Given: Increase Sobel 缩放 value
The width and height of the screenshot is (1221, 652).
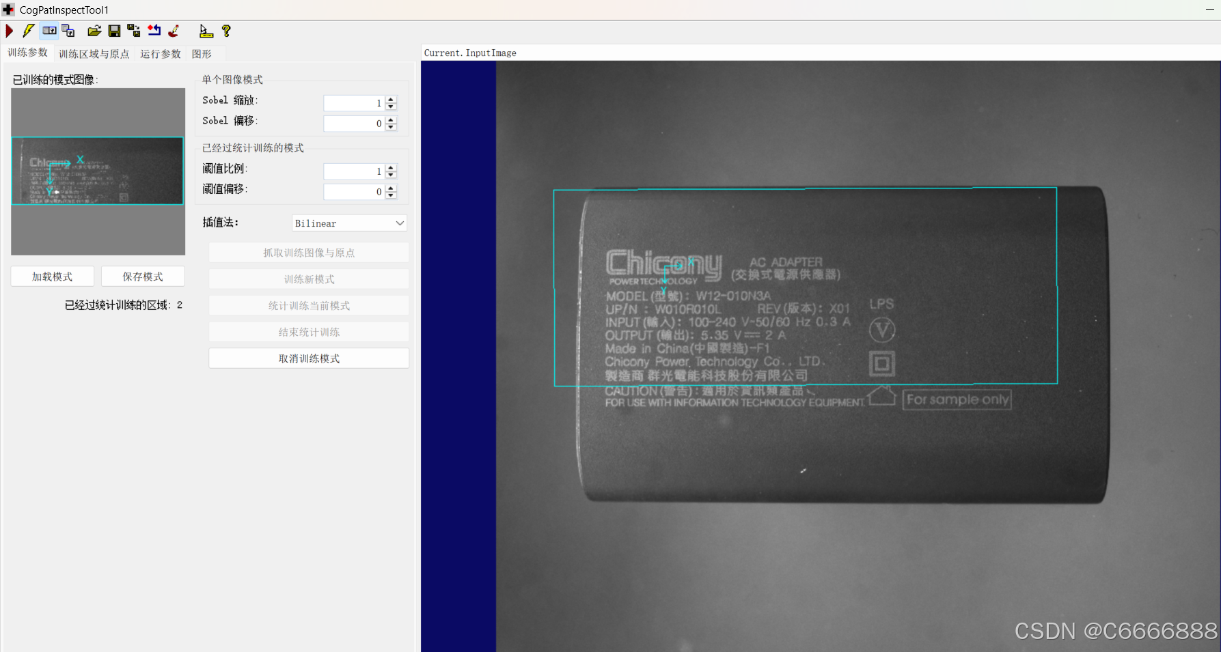Looking at the screenshot, I should 391,100.
